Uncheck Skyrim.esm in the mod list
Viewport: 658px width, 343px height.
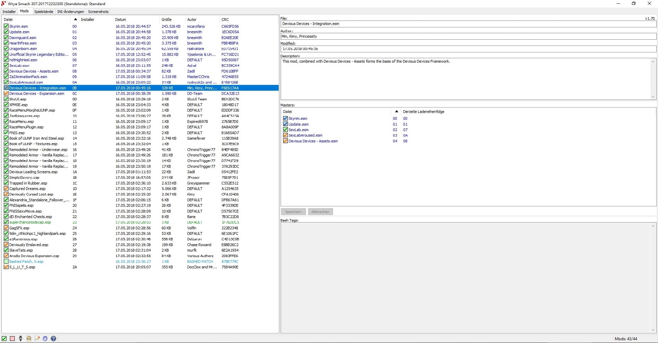tap(6, 26)
